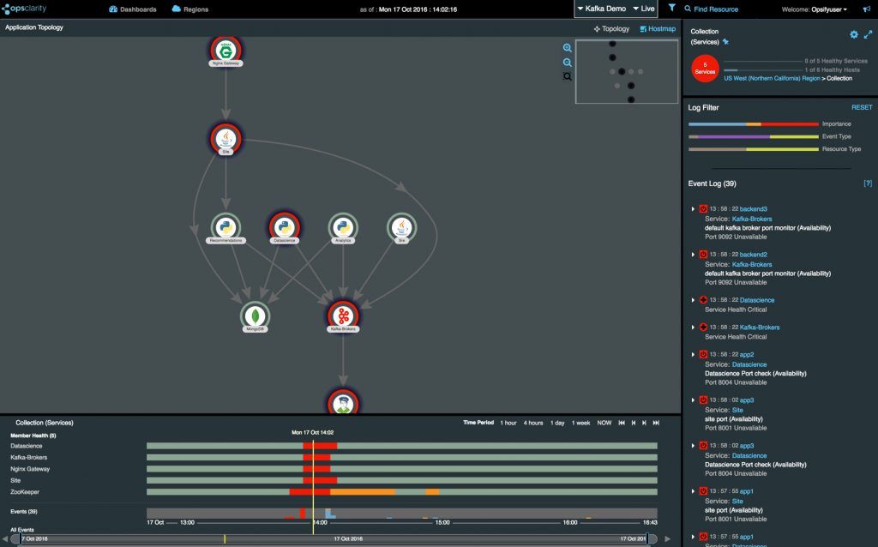878x547 pixels.
Task: Adjust the Importance filter bar
Action: tap(753, 123)
